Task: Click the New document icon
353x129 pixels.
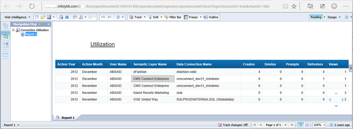Action: pos(37,17)
